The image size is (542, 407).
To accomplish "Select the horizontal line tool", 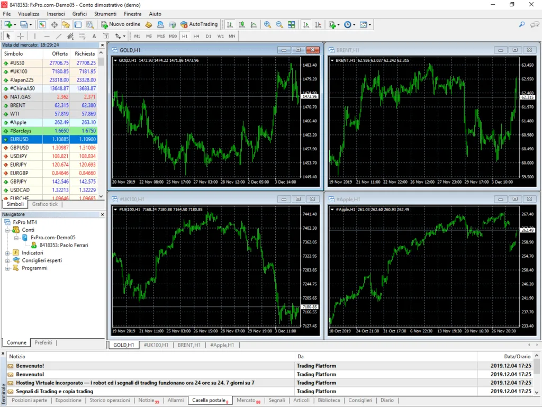I will pyautogui.click(x=47, y=36).
